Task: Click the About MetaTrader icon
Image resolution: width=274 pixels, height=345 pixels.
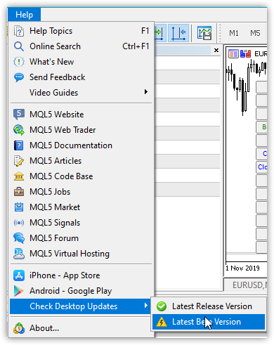Action: (19, 328)
